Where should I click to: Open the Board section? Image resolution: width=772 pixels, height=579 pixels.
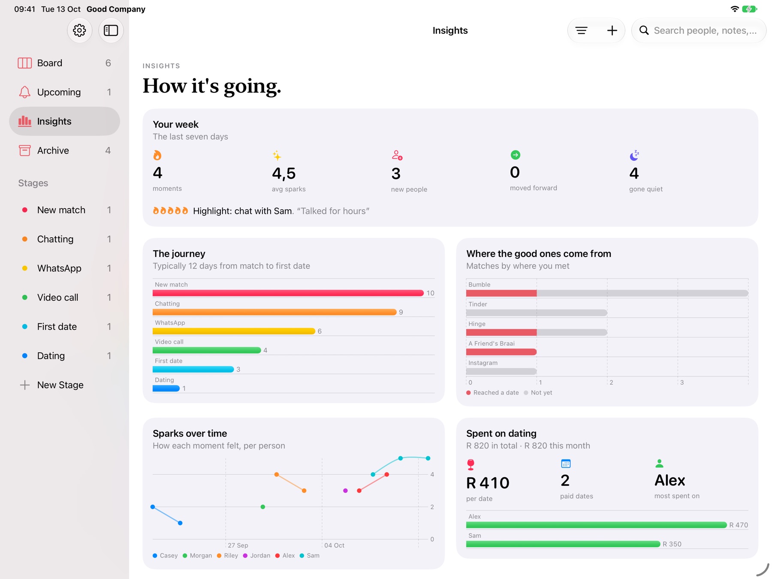point(64,63)
